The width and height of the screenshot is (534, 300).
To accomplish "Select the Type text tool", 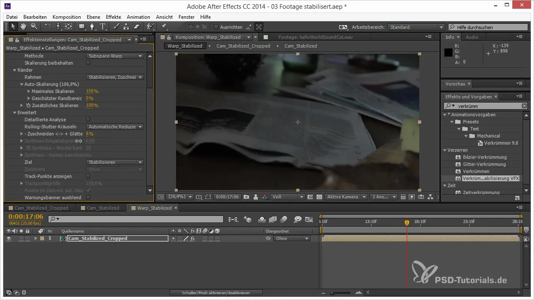I will [x=103, y=27].
